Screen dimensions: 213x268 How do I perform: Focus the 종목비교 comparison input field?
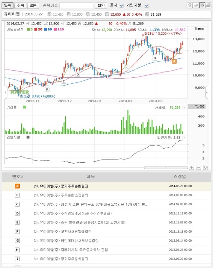[76, 6]
